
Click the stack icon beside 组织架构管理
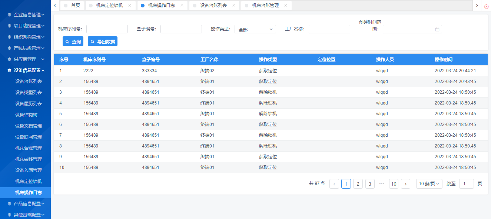click(9, 37)
